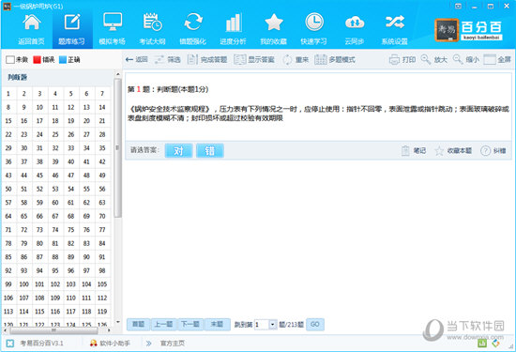The height and width of the screenshot is (352, 516).
Task: Select question 88 in the grid
Action: pyautogui.click(x=55, y=257)
